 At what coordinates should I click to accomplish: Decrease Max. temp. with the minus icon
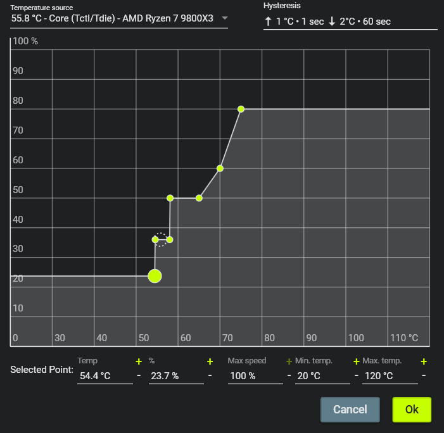[424, 375]
